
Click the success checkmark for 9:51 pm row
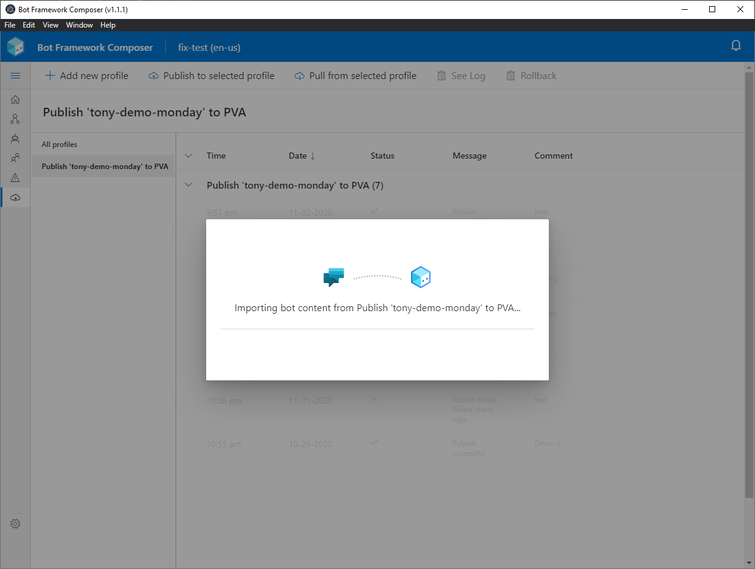pyautogui.click(x=374, y=211)
